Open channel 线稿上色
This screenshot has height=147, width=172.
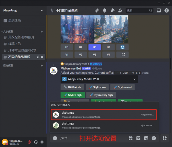23,44
